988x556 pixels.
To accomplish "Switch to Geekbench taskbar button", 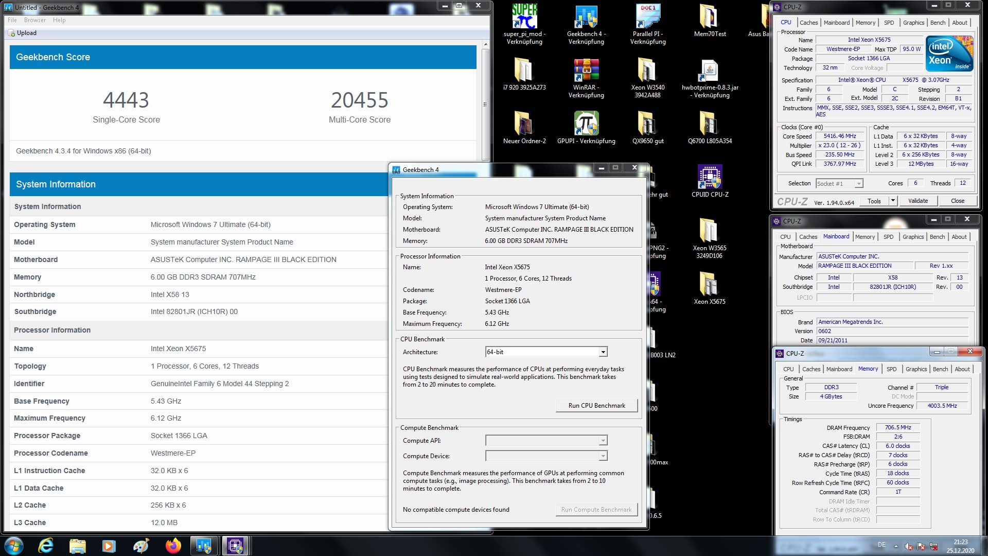I will 204,546.
